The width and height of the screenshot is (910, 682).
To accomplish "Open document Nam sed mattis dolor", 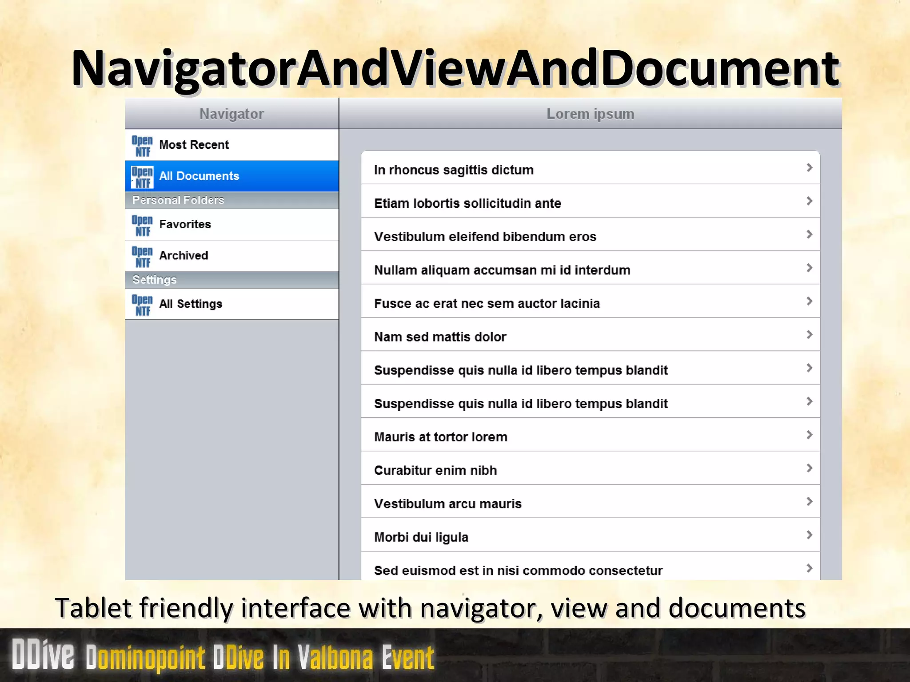I will click(591, 334).
